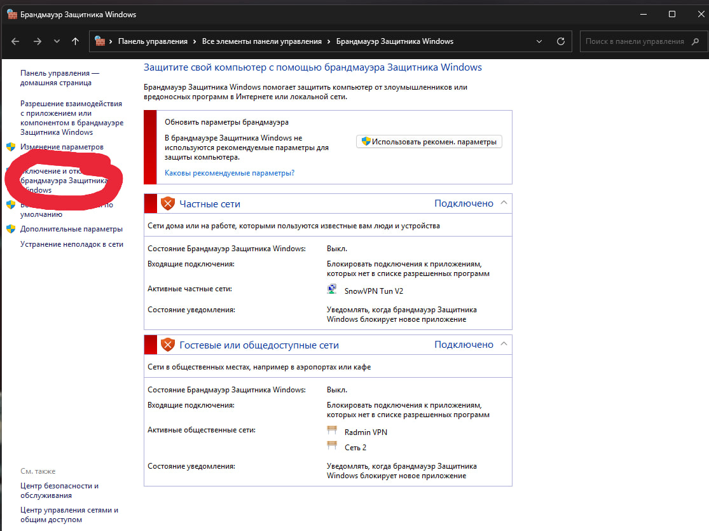Click bench icon beside 'Radmin VPN'
The image size is (709, 531).
(x=332, y=430)
